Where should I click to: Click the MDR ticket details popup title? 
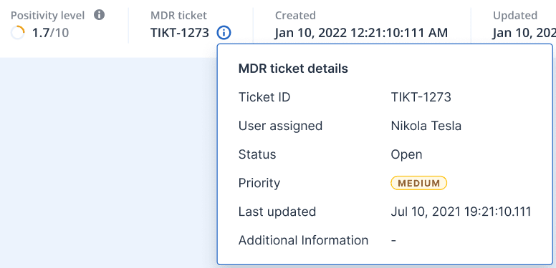(293, 69)
